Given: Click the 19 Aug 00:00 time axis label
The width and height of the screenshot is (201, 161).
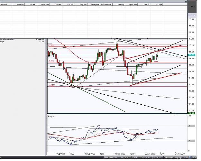Looking at the screenshot, I should [120, 154].
